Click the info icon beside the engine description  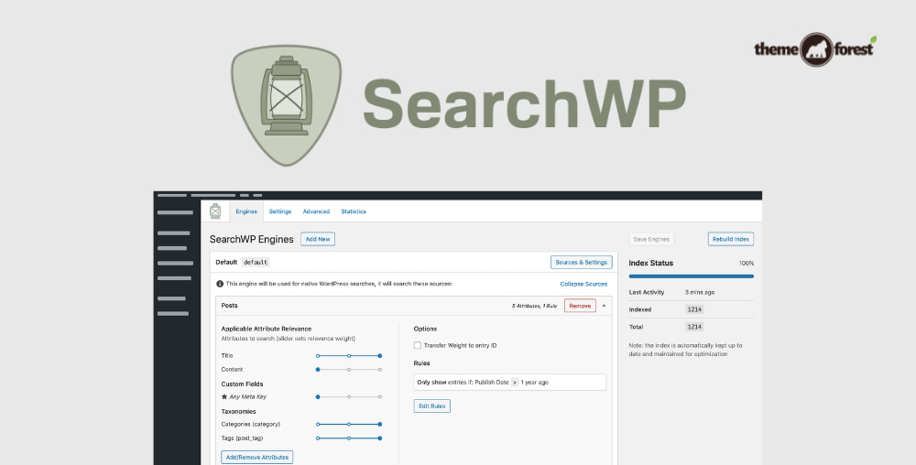tap(220, 284)
